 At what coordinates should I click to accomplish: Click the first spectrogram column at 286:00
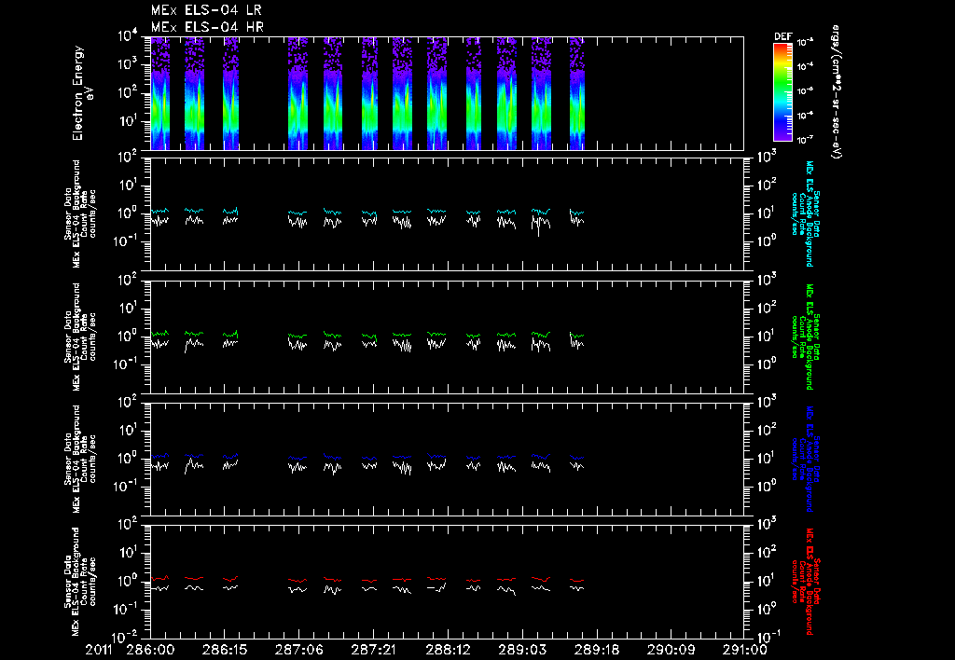tap(160, 93)
